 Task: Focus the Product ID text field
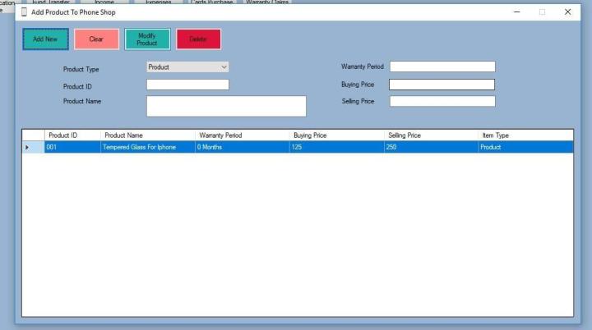(187, 85)
